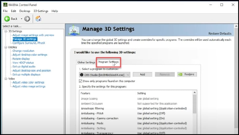Click the Restore Defaults link
This screenshot has width=239, height=135.
(x=220, y=34)
